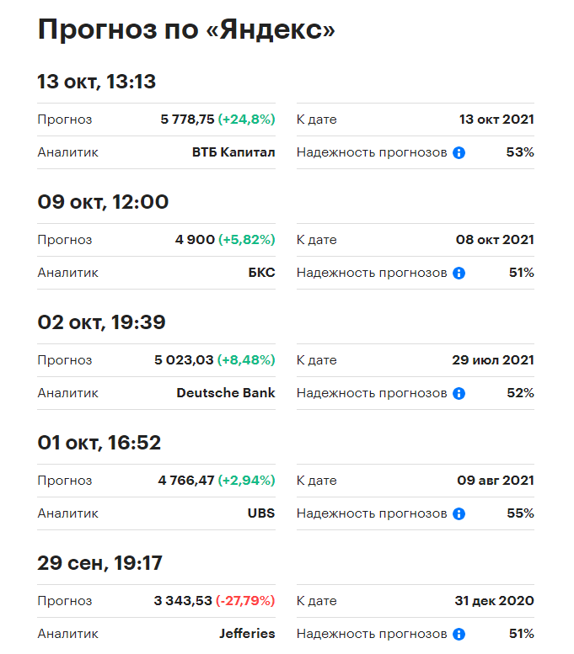Click info icon beside UBS reliability 55%
This screenshot has height=654, width=574.
coord(459,513)
